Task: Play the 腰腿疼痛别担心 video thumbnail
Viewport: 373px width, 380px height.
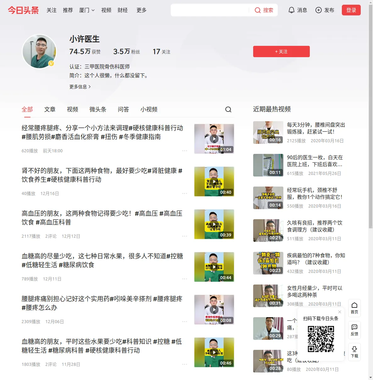Action: click(x=214, y=310)
